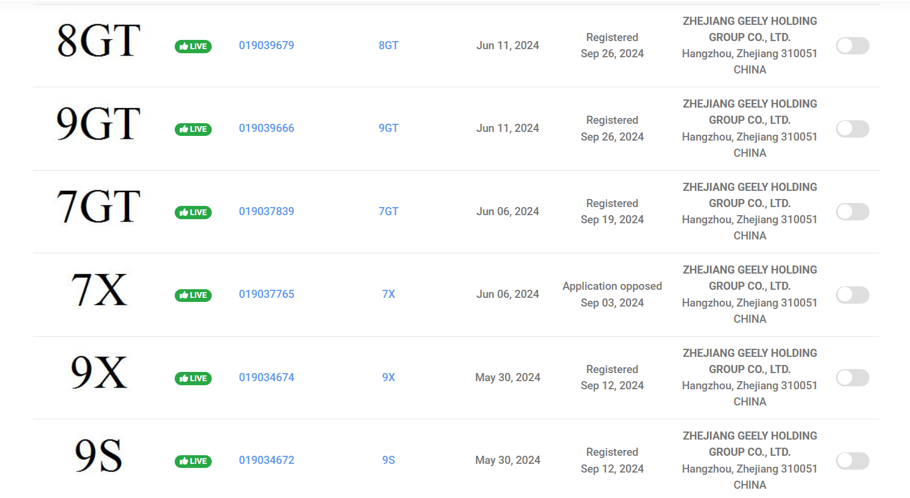Toggle the switch in the 9X row
The width and height of the screenshot is (910, 498).
tap(853, 378)
